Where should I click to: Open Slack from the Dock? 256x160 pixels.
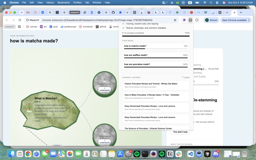coord(179,154)
